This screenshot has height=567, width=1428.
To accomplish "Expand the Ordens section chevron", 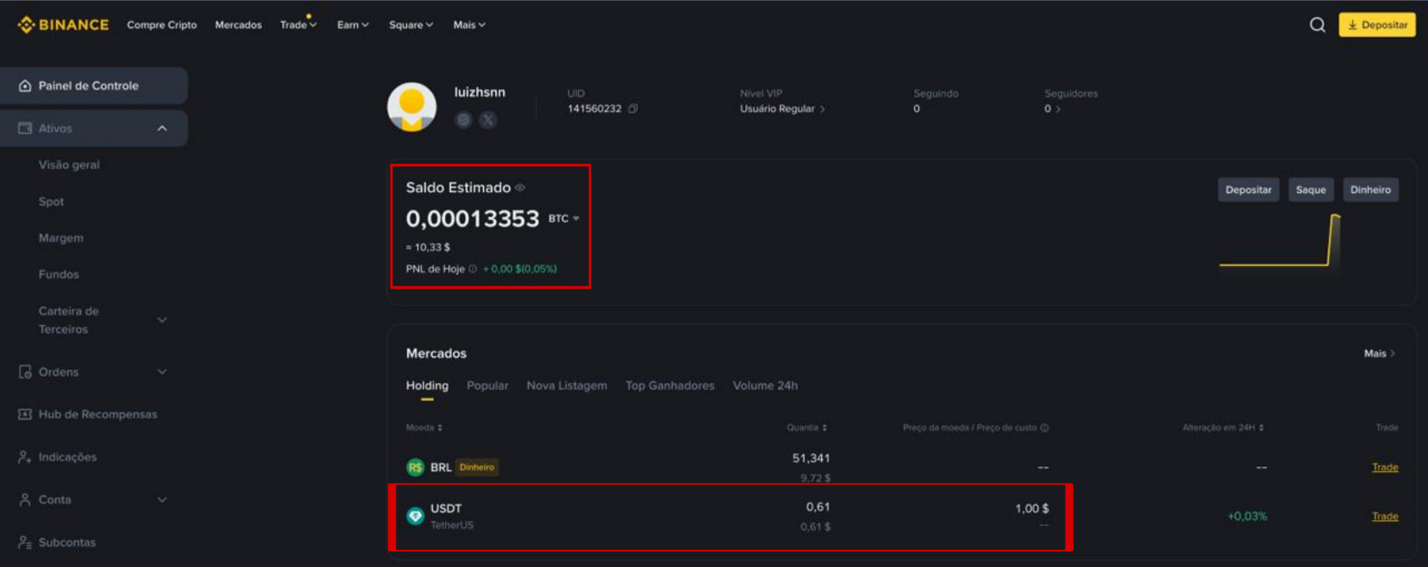I will [162, 372].
